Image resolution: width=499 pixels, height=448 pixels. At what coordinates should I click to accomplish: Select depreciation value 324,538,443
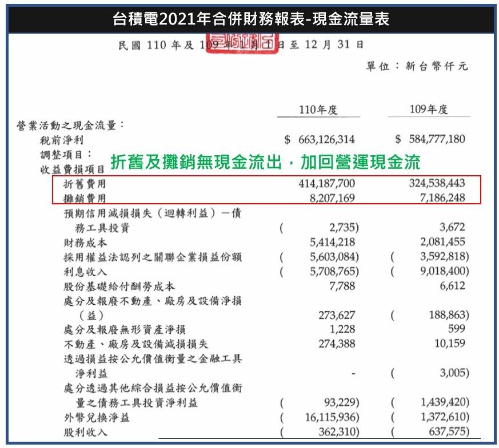pos(437,183)
